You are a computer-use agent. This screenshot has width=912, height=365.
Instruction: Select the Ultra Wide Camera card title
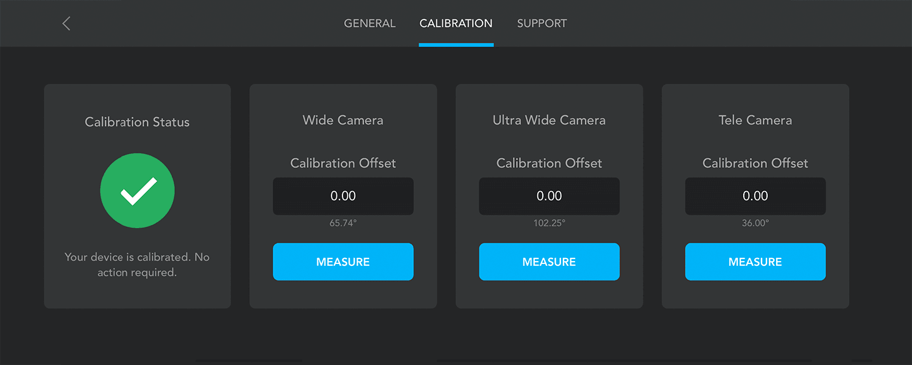(x=549, y=120)
